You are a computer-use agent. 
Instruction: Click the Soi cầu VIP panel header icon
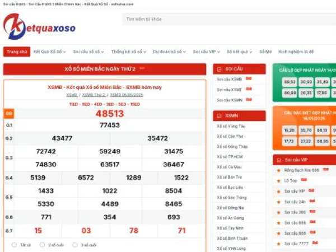[x=278, y=160]
